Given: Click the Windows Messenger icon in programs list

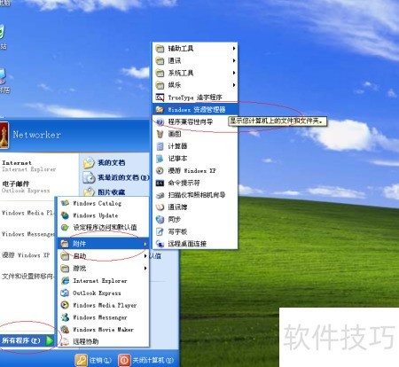Looking at the screenshot, I should [65, 317].
